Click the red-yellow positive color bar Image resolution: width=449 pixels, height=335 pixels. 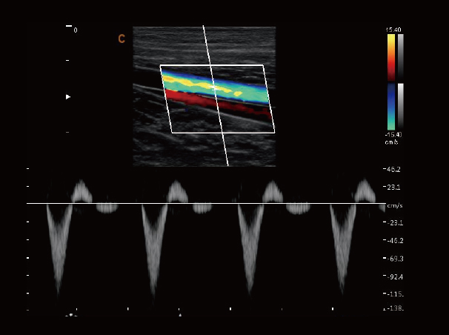(x=390, y=56)
